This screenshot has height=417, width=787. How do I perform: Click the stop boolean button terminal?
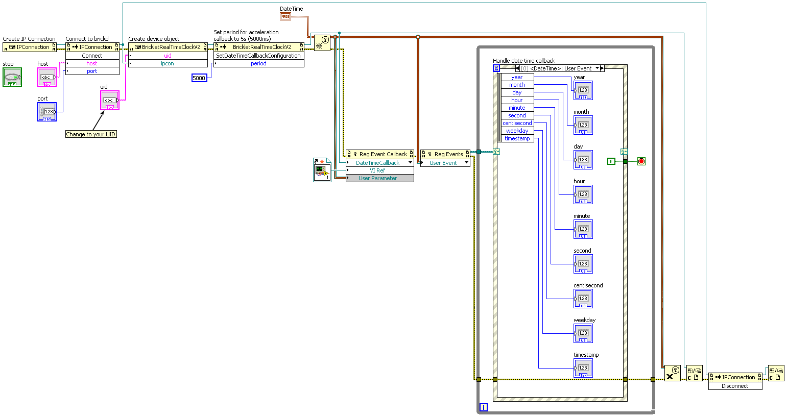12,77
